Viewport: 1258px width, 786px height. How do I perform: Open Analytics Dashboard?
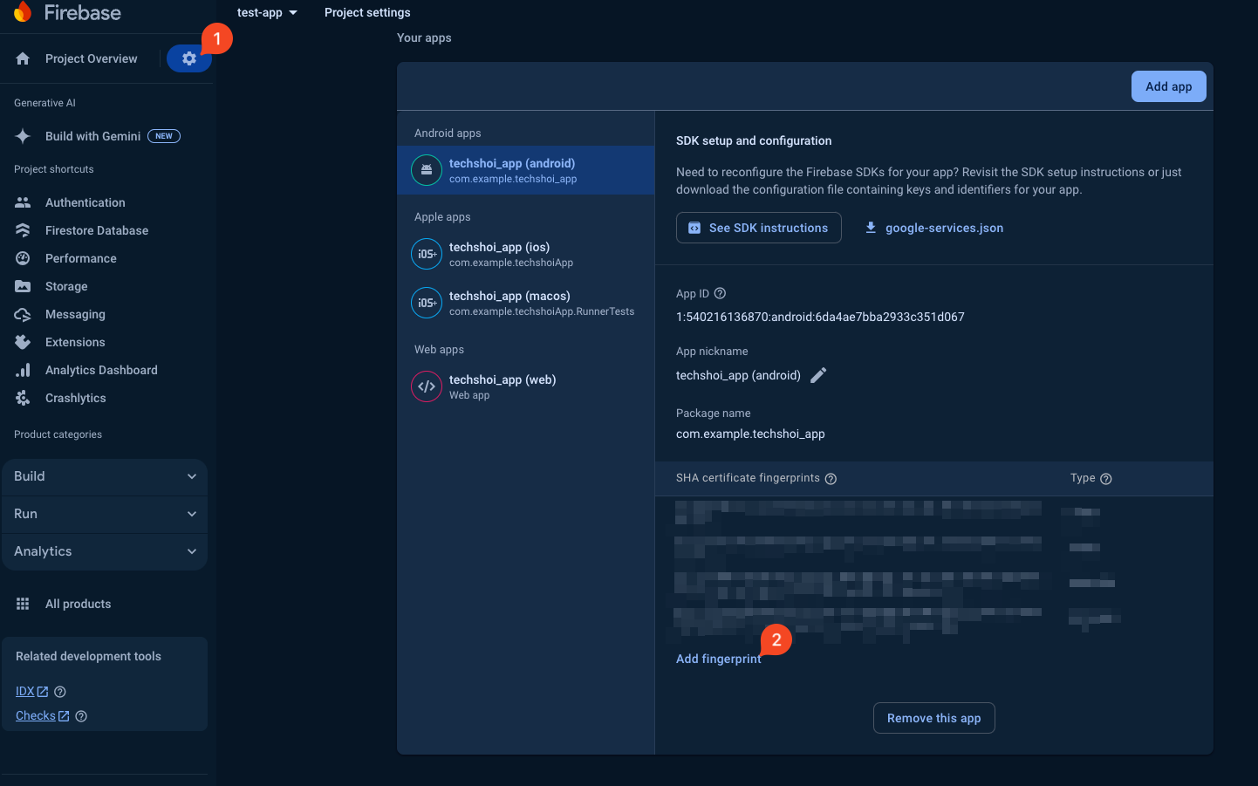(x=101, y=370)
